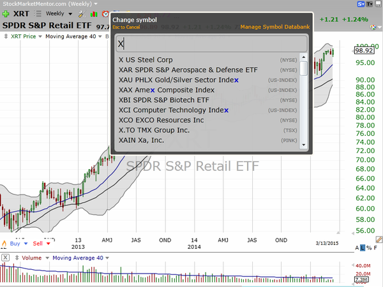The image size is (383, 287).
Task: Click the XRT ticker symbol
Action: point(21,13)
